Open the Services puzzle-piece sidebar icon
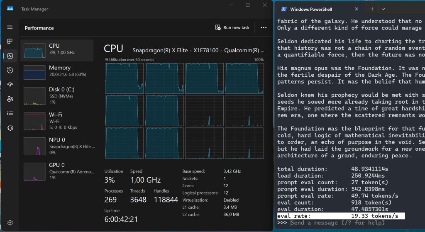 pyautogui.click(x=10, y=127)
